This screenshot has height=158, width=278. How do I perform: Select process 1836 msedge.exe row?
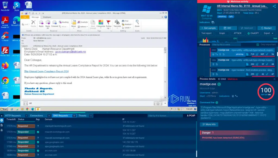[x=242, y=62]
